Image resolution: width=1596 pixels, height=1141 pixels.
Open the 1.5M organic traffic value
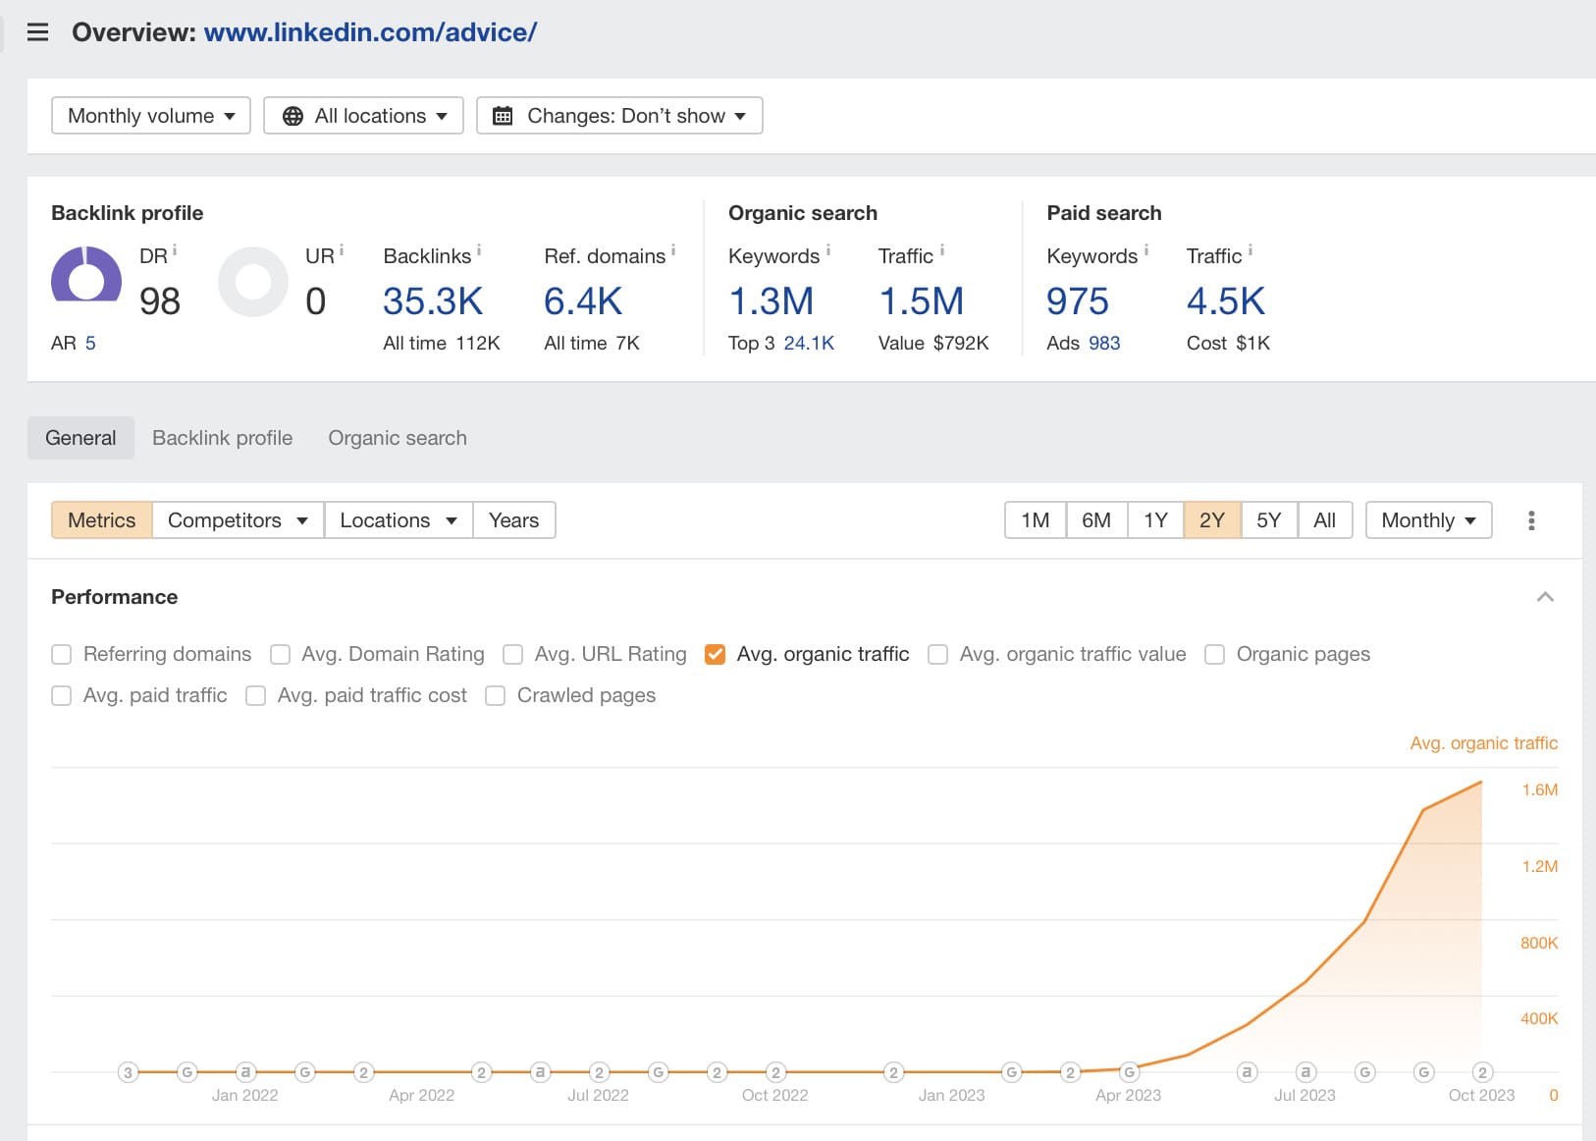[922, 301]
